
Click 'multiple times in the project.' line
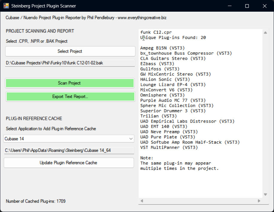click(179, 168)
